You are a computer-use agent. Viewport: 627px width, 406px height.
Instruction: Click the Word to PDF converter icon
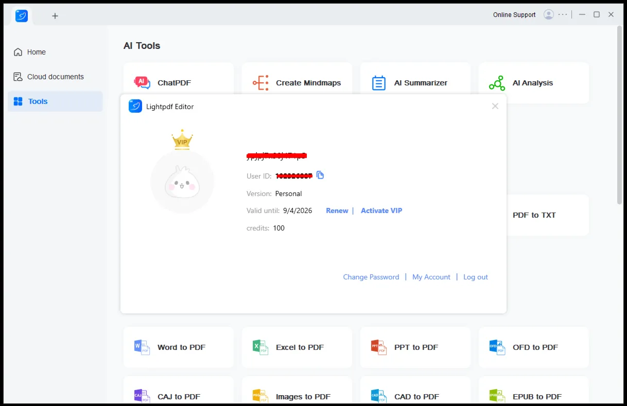[142, 347]
